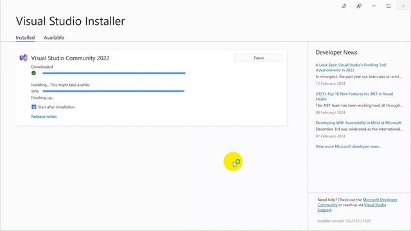The height and width of the screenshot is (231, 411).
Task: Click 'In retrospect, the past year' summary text
Action: tap(358, 76)
